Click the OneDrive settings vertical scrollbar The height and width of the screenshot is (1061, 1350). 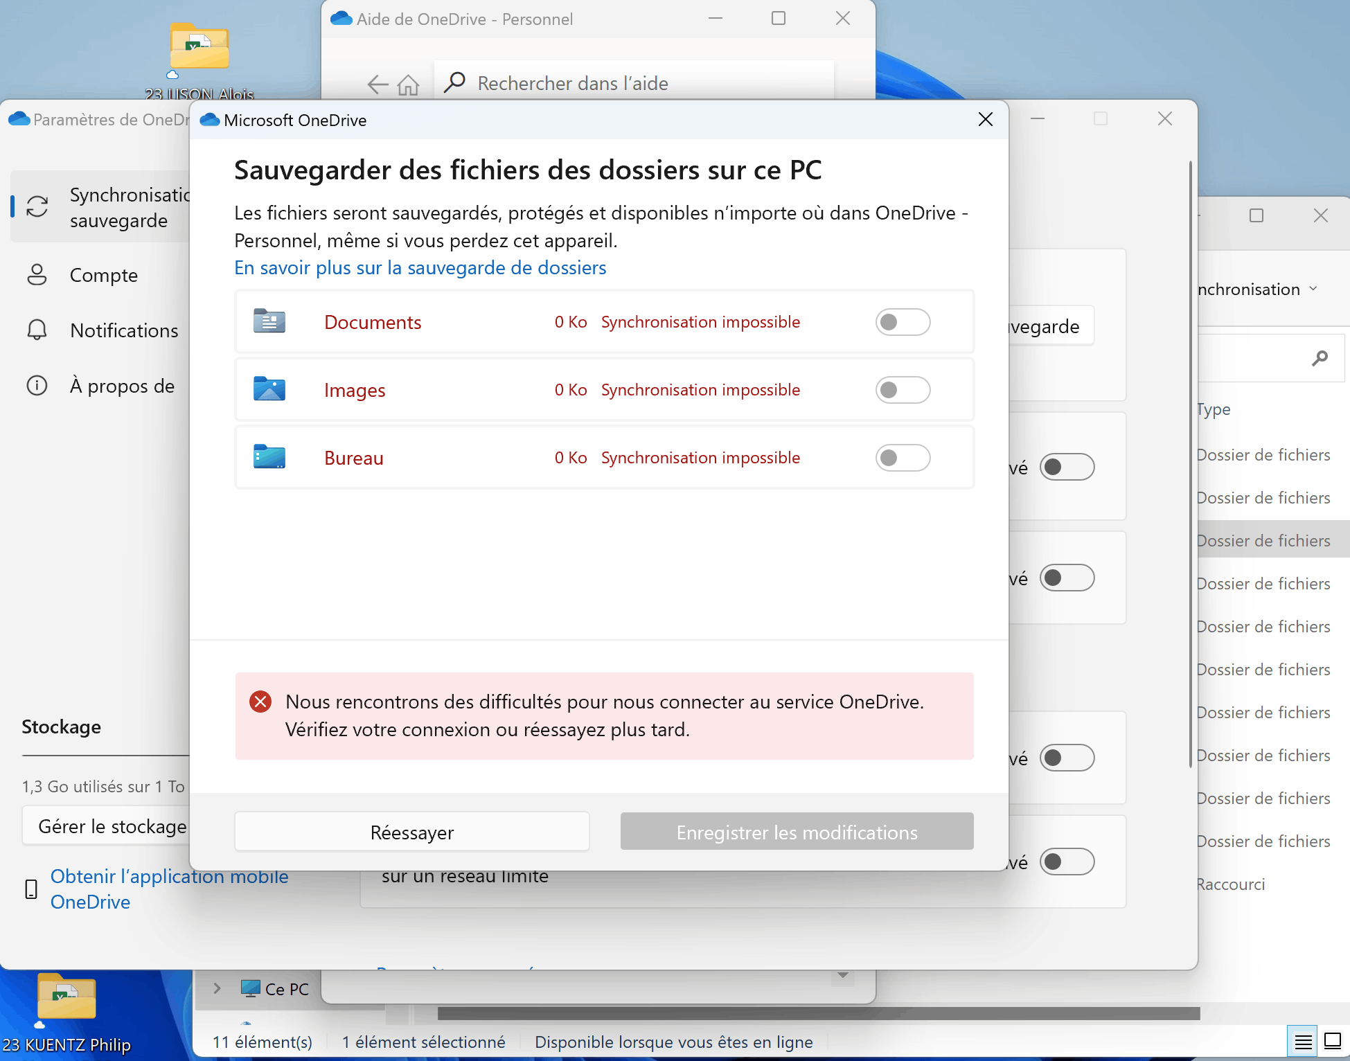tap(1191, 464)
